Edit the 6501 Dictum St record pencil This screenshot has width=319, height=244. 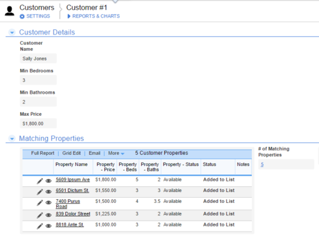pos(40,192)
